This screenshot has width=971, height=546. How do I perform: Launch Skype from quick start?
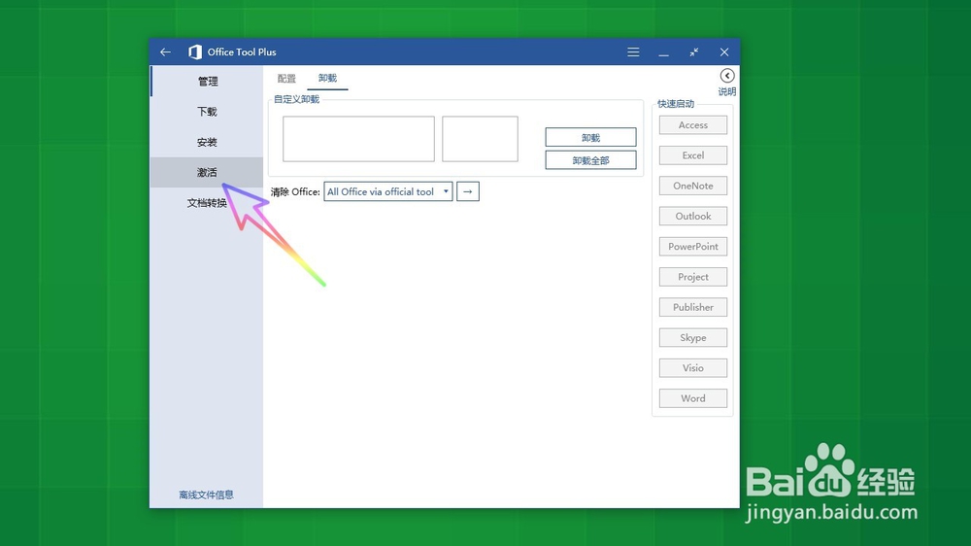[693, 337]
